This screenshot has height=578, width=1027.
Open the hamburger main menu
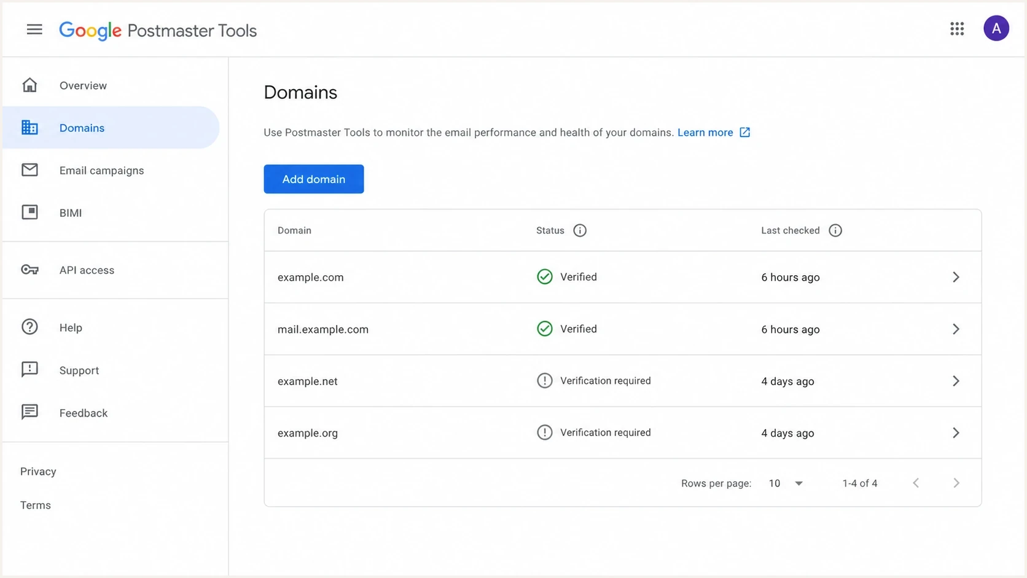point(34,29)
